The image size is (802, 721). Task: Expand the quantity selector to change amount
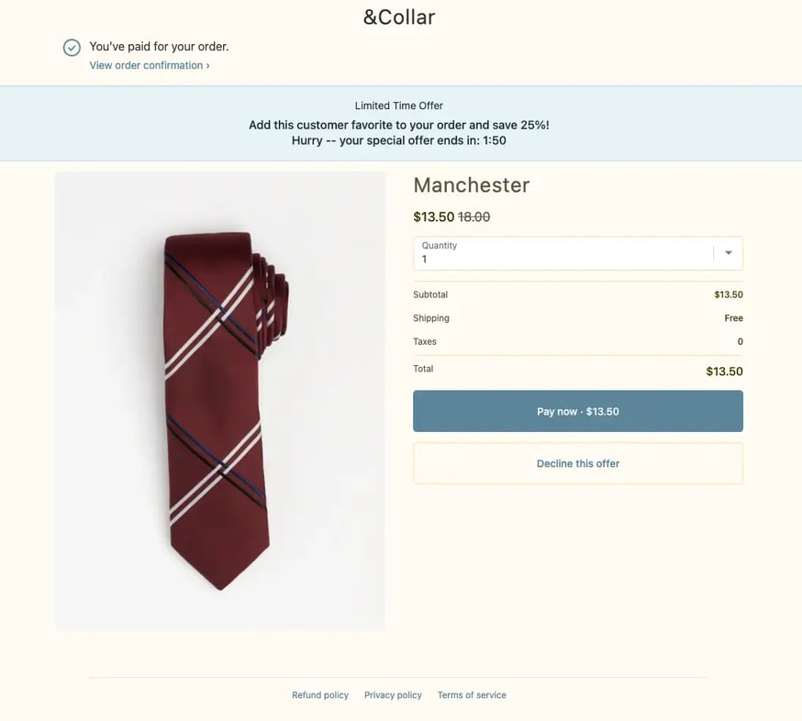click(x=728, y=252)
